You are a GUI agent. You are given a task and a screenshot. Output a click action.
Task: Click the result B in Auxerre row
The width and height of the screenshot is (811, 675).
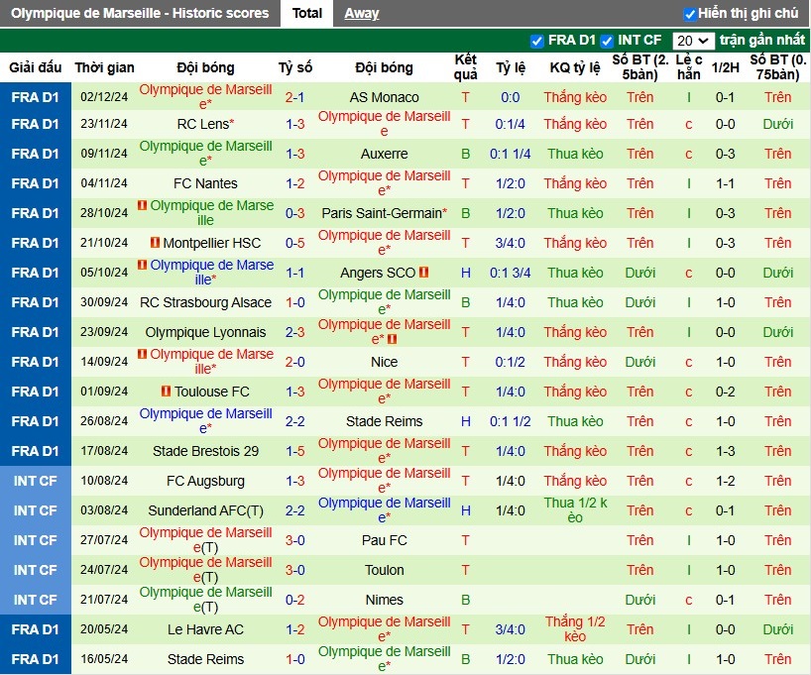click(x=466, y=154)
